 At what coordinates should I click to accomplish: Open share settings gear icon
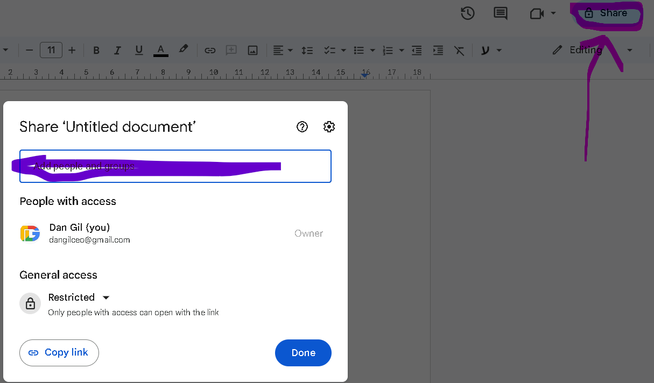[x=329, y=127]
